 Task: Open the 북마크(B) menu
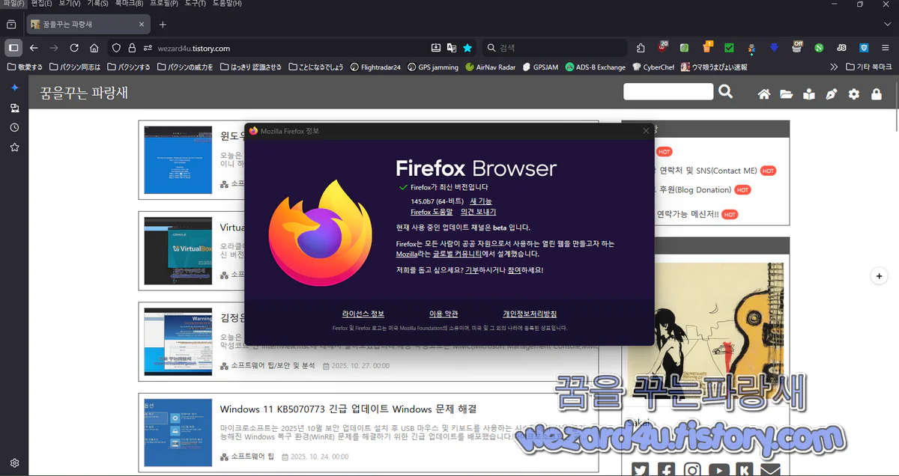pos(130,4)
